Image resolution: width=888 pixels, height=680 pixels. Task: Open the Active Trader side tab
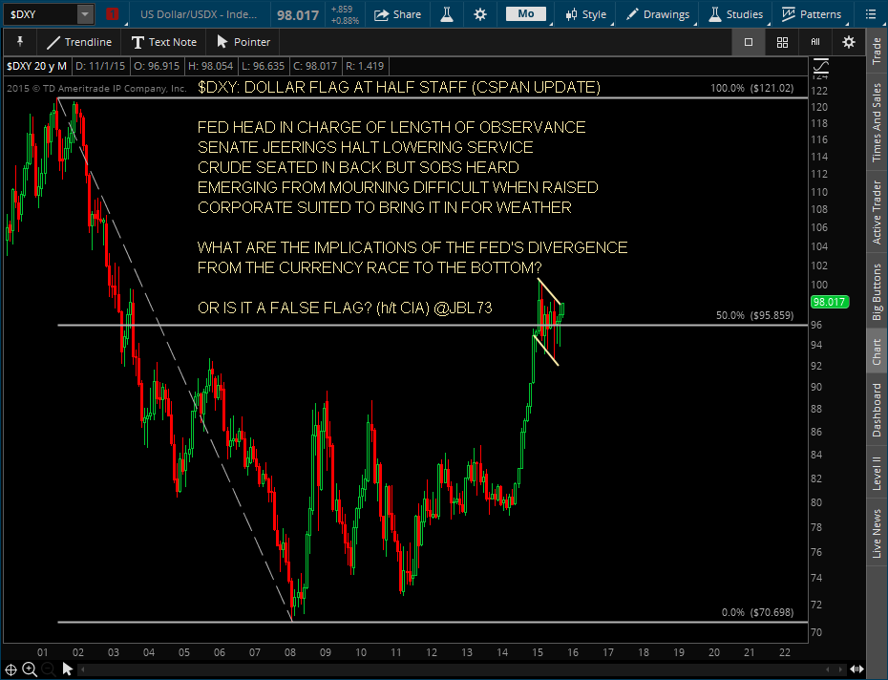[877, 212]
